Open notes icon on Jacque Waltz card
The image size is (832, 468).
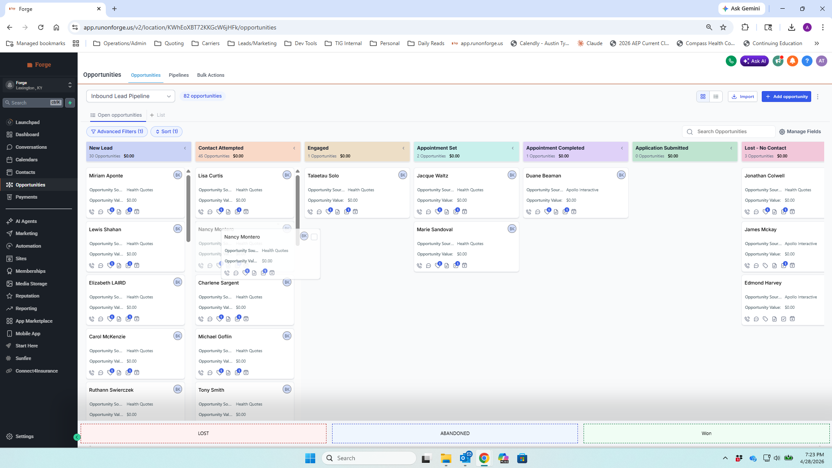click(x=447, y=212)
